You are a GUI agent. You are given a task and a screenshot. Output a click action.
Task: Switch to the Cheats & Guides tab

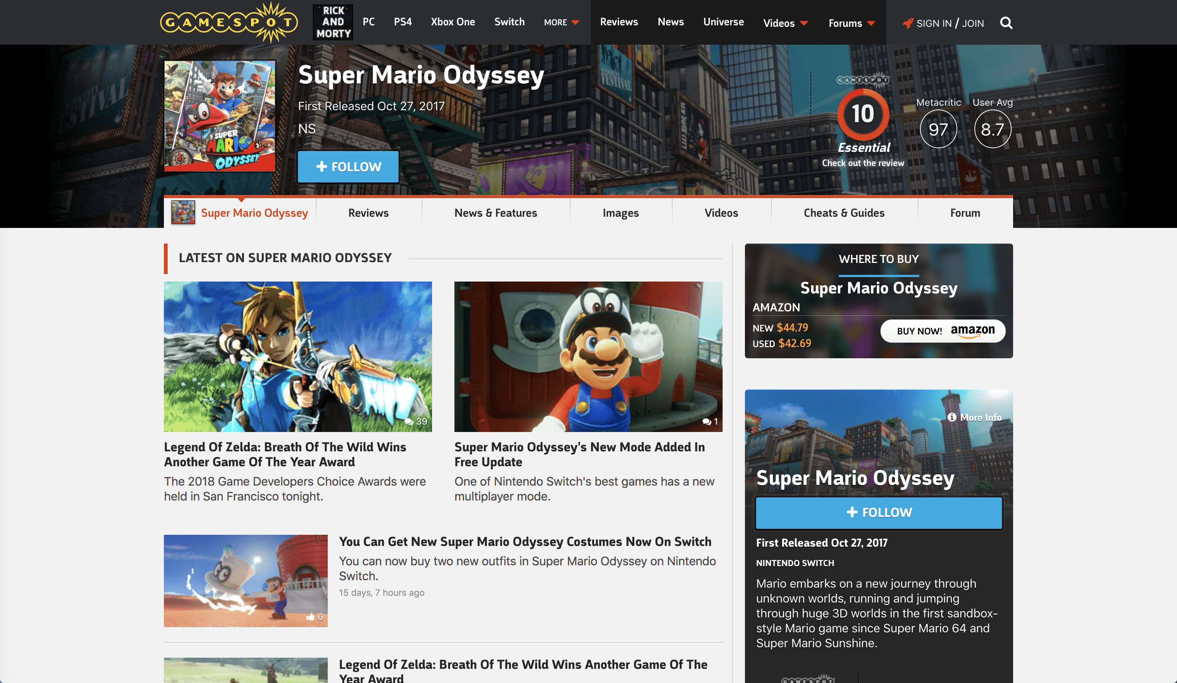coord(844,212)
